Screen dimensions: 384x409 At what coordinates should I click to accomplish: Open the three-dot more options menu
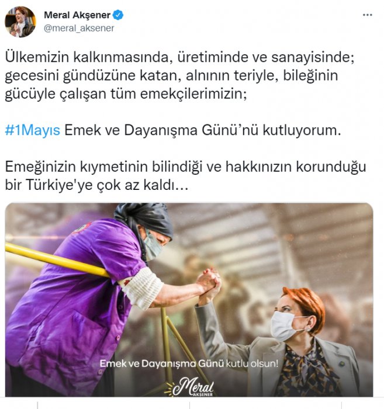[x=367, y=15]
